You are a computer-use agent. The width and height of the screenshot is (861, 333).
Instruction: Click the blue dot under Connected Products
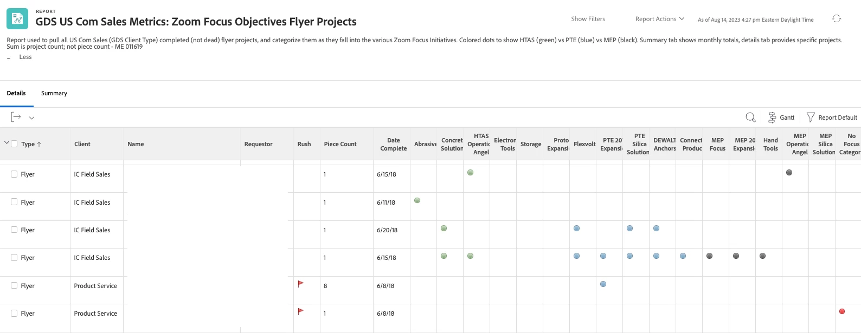pos(683,256)
